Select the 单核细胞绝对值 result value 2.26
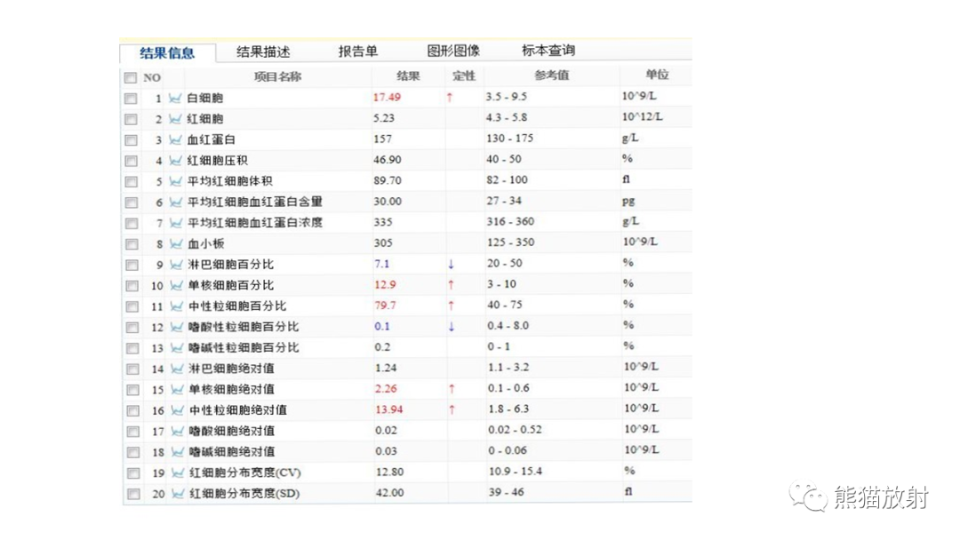960x540 pixels. coord(387,388)
